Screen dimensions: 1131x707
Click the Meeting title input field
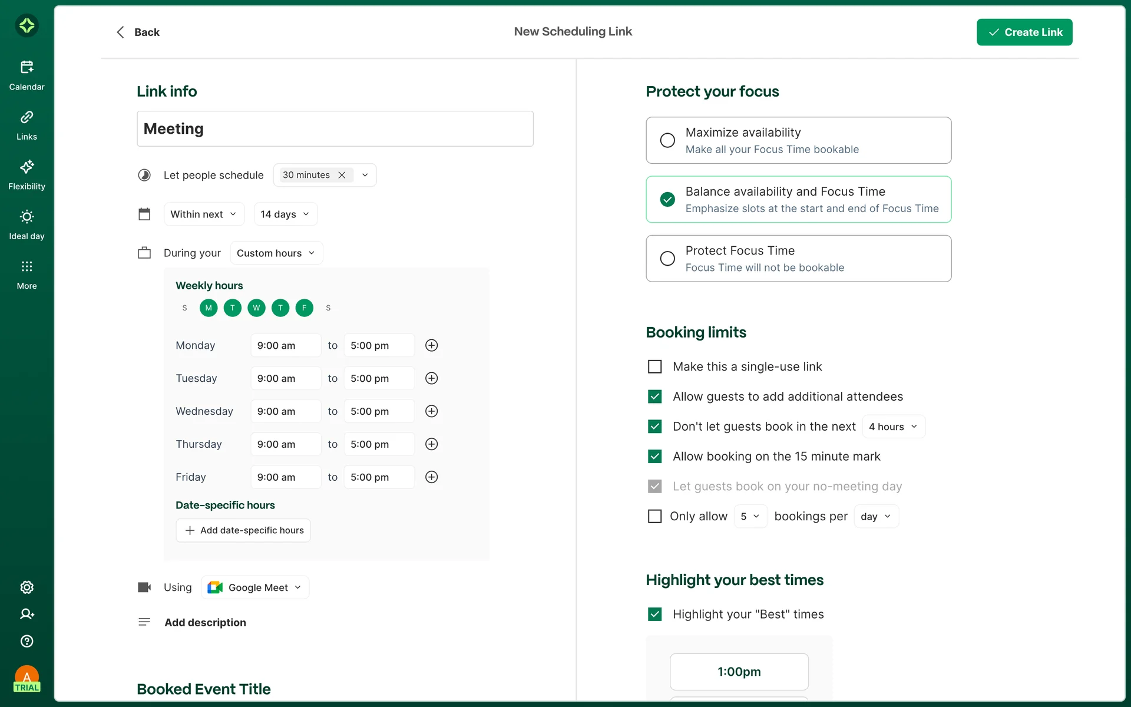tap(335, 129)
